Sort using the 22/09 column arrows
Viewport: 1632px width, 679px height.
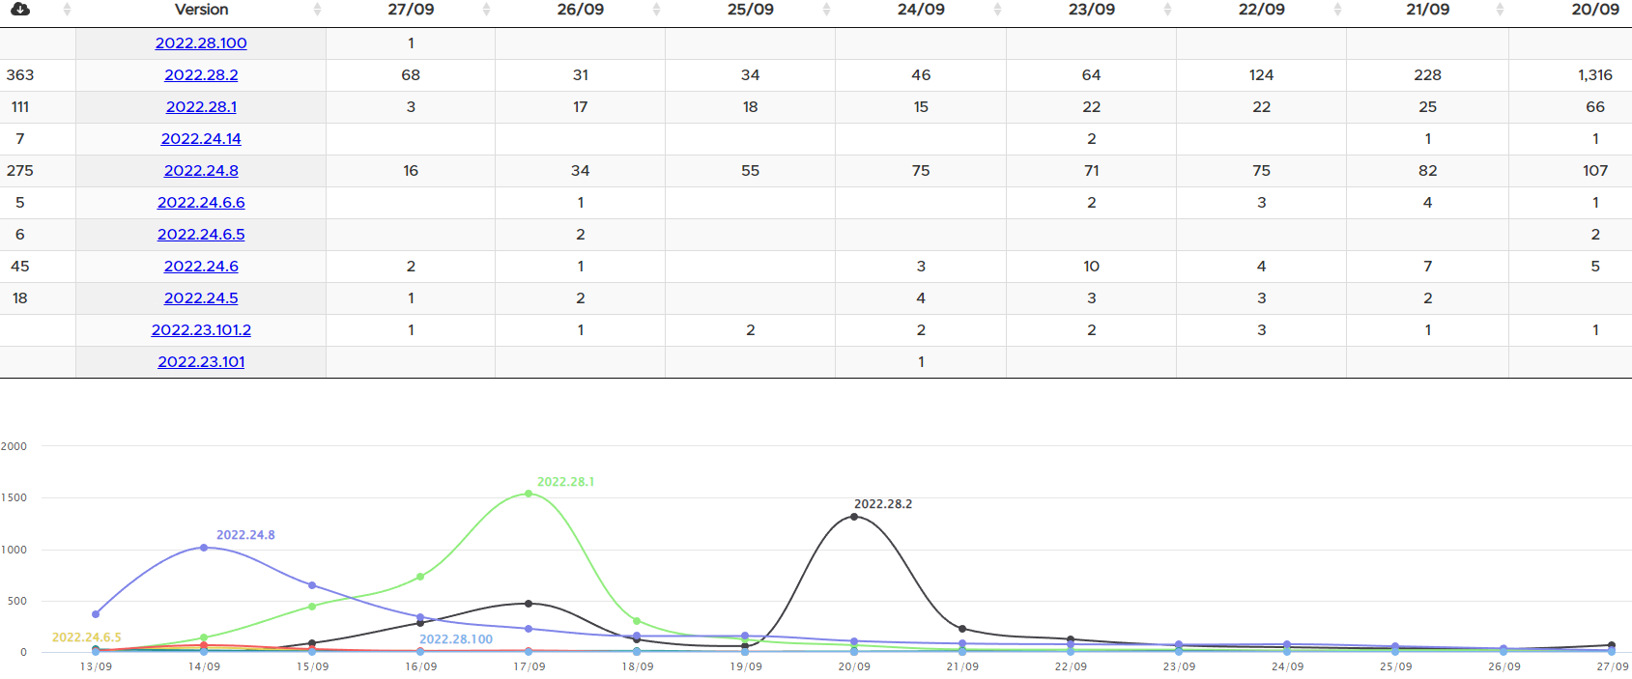click(1337, 10)
